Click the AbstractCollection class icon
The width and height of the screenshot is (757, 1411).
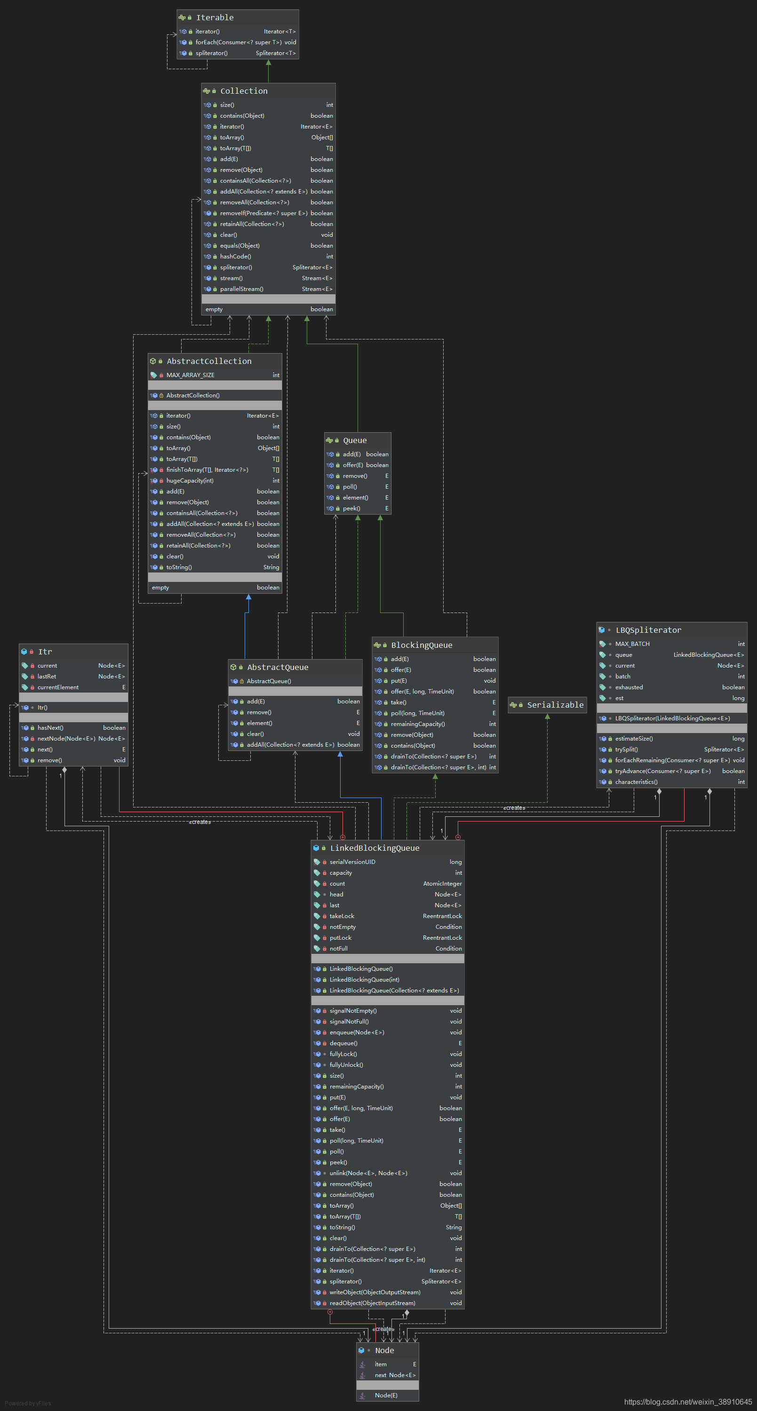pos(153,361)
